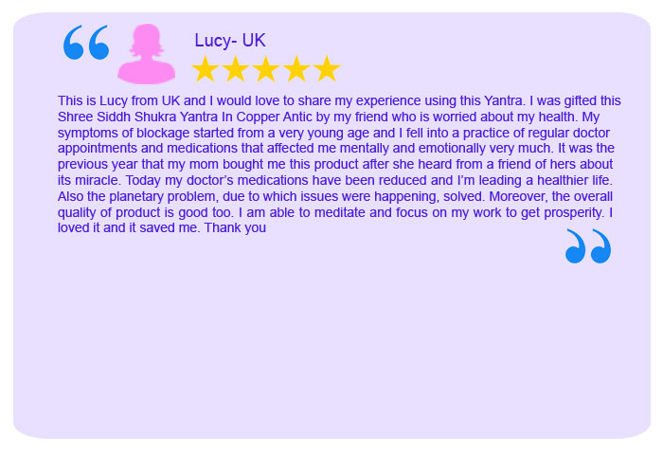Click the opening blue quotation mark icon
Image resolution: width=663 pixels, height=452 pixels.
[86, 43]
